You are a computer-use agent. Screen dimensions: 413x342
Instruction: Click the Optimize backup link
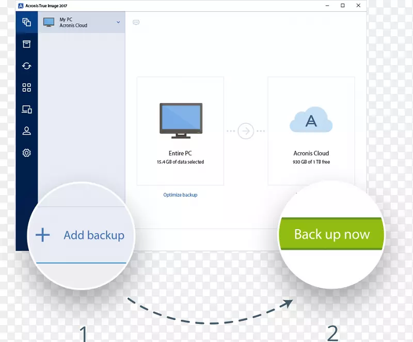pos(180,195)
